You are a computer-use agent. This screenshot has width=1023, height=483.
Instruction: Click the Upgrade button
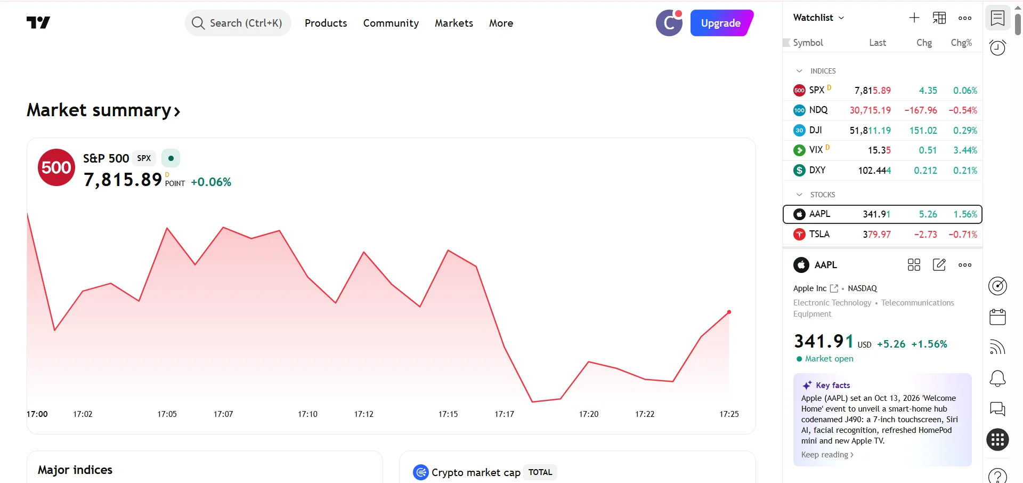tap(721, 23)
